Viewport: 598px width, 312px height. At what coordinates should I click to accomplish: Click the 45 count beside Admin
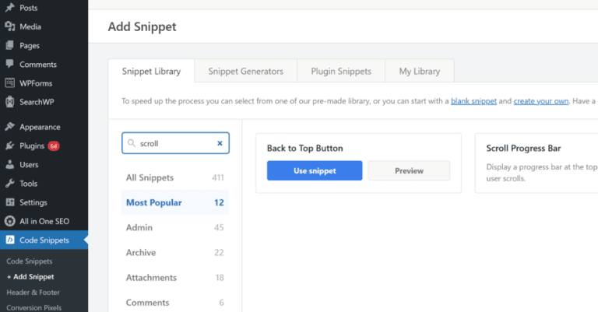point(219,227)
